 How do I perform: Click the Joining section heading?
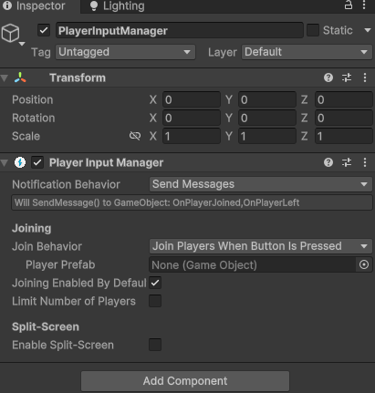tap(31, 228)
